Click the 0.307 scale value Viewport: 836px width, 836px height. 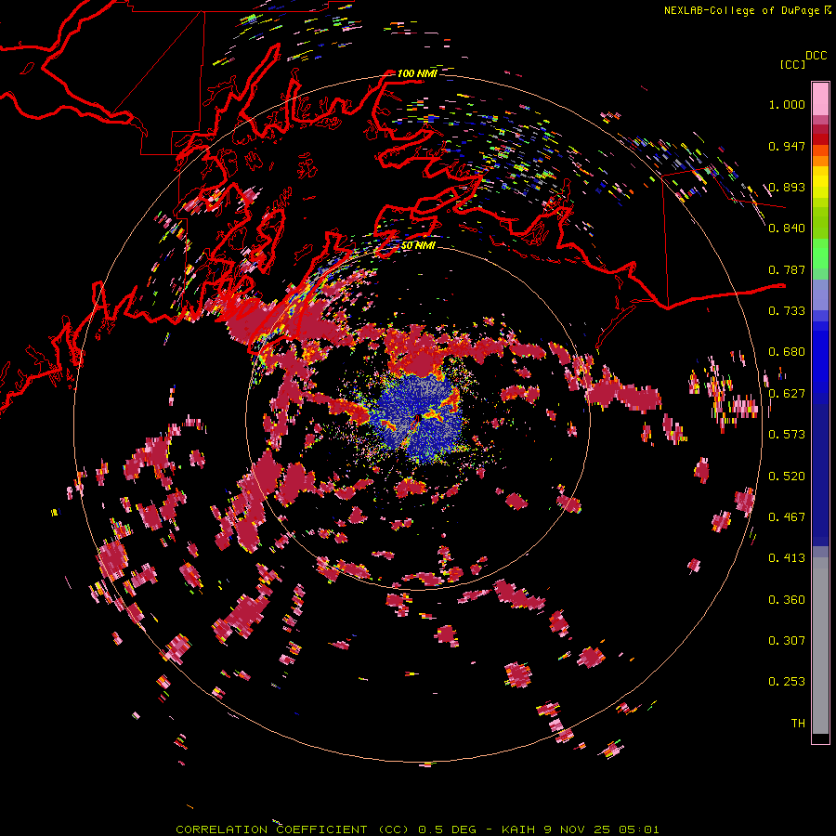787,641
